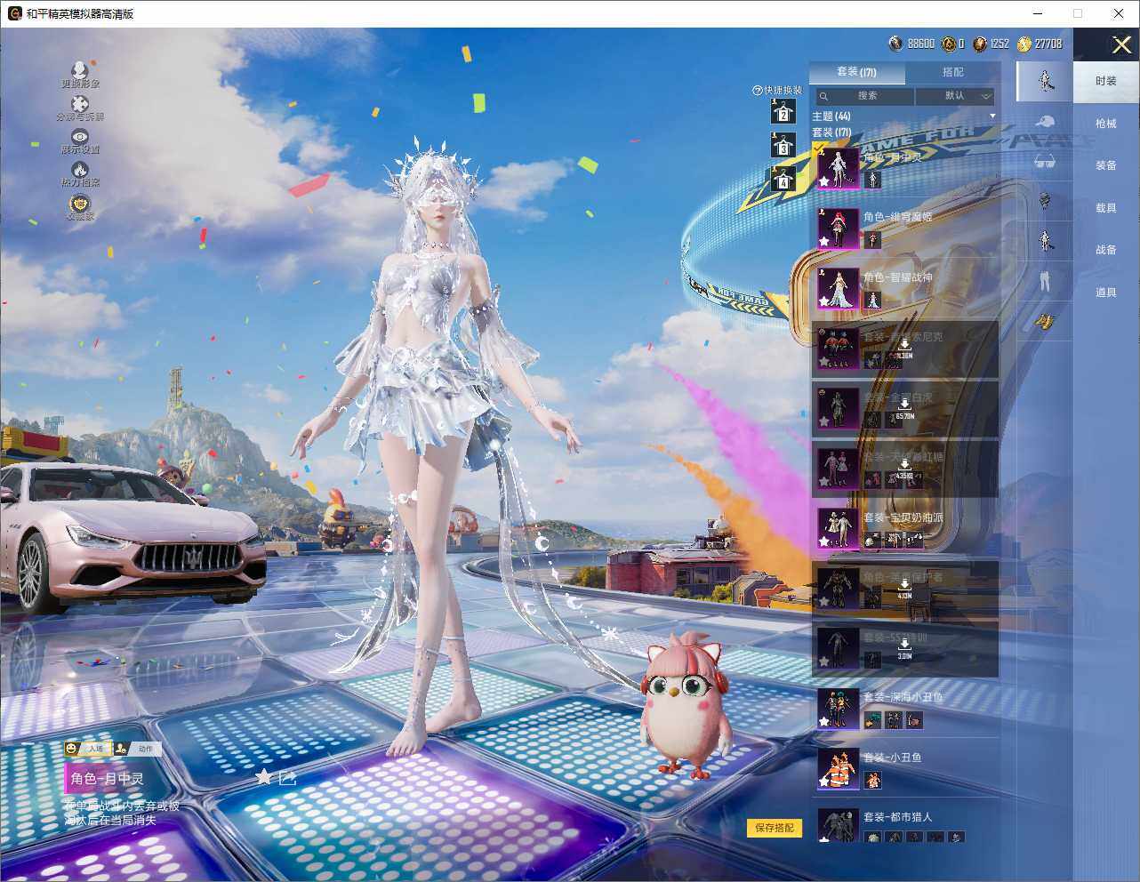The image size is (1140, 882).
Task: Open the 分解与拆解 icon
Action: click(80, 104)
